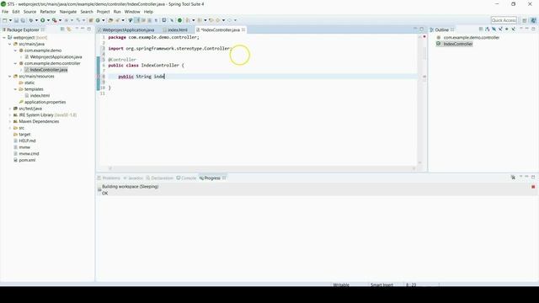The height and width of the screenshot is (303, 539).
Task: Collapse the webproject project node
Action: click(x=4, y=37)
